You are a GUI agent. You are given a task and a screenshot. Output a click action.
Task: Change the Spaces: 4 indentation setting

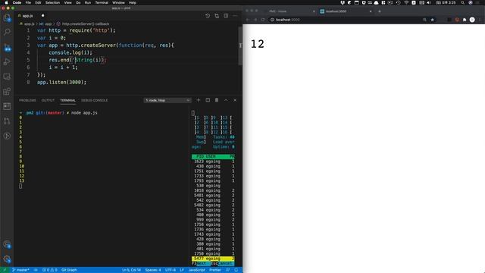pyautogui.click(x=153, y=270)
